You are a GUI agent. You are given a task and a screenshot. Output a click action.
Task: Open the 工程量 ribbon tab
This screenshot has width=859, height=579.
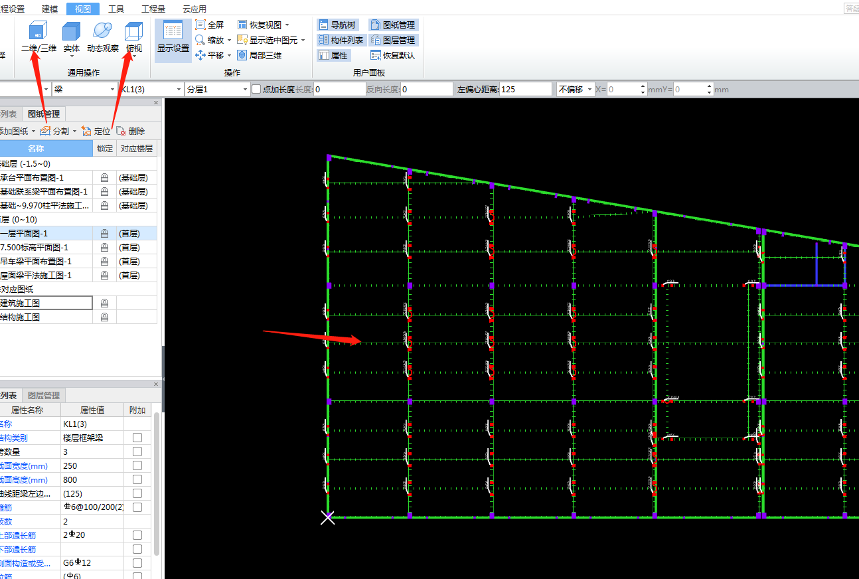(153, 9)
